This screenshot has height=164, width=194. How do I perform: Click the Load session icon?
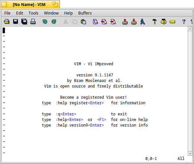point(125,22)
